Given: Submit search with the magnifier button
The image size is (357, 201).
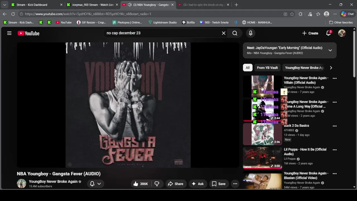Looking at the screenshot, I should coord(235,33).
